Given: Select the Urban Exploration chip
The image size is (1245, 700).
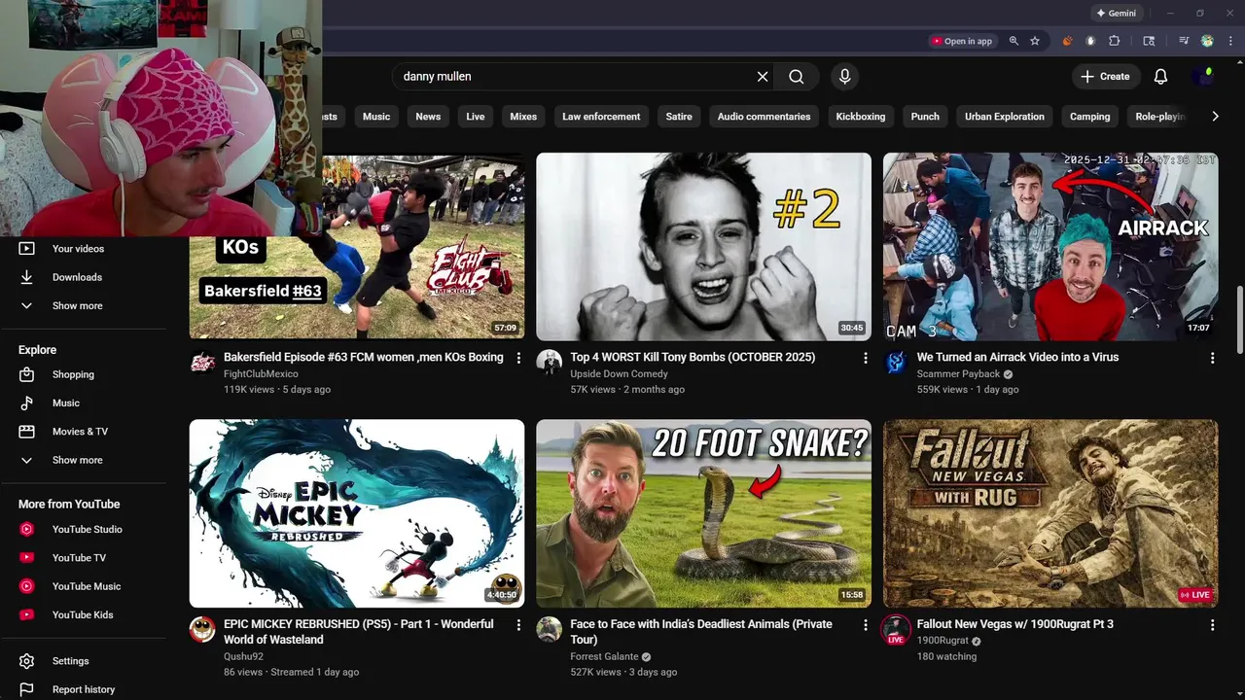Looking at the screenshot, I should pos(1005,117).
